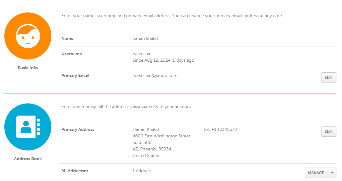Viewport: 342px width, 181px height.
Task: Click the ryekrispie@yahoo.com email address
Action: 155,75
